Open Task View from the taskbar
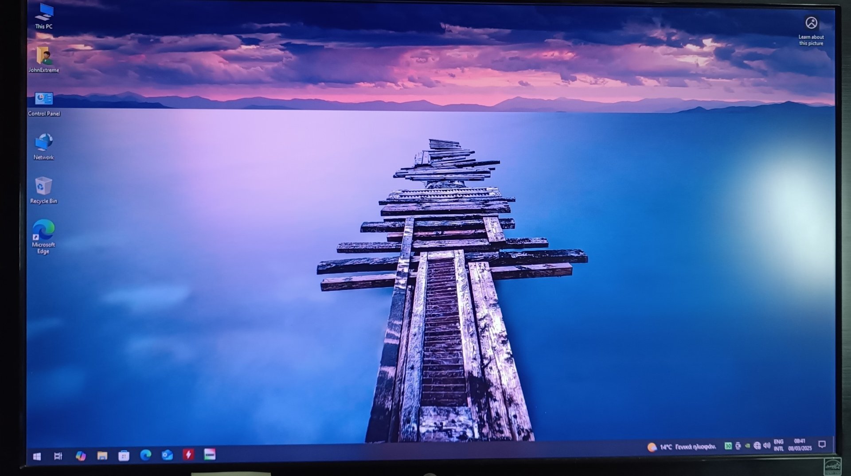The height and width of the screenshot is (476, 851). click(x=58, y=456)
